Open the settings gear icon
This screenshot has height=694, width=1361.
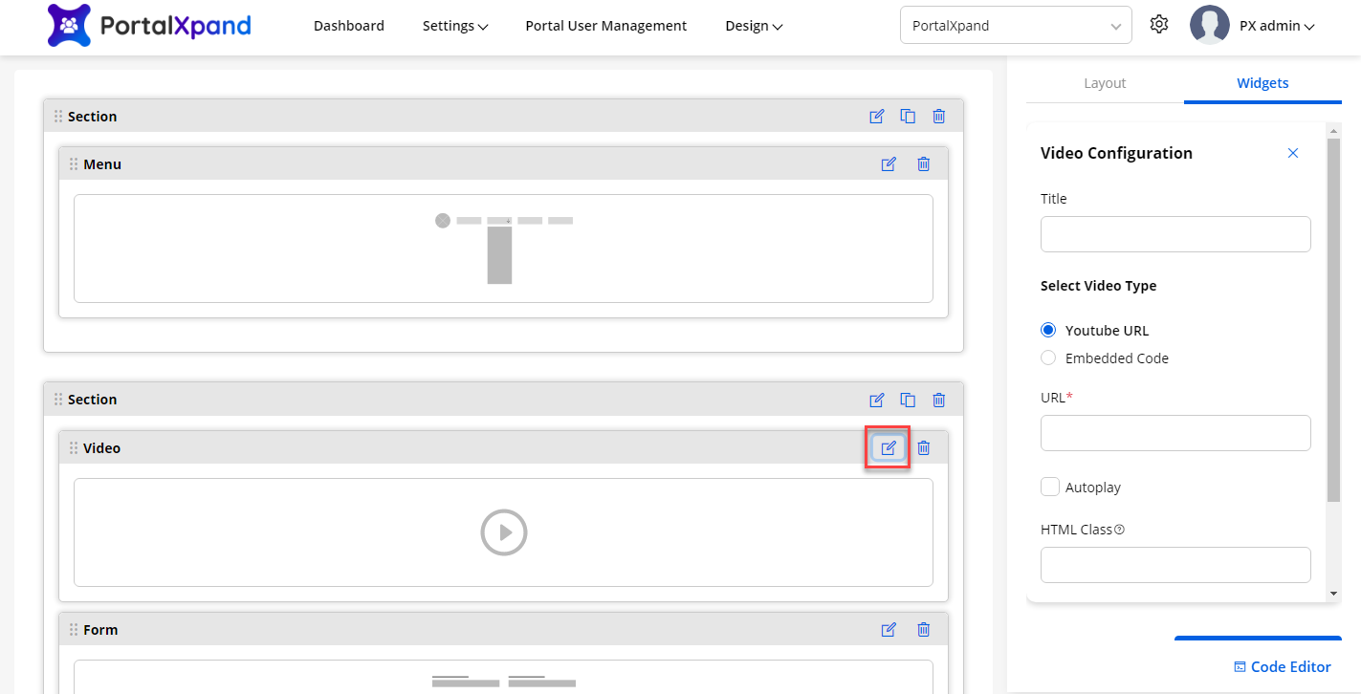[x=1159, y=25]
